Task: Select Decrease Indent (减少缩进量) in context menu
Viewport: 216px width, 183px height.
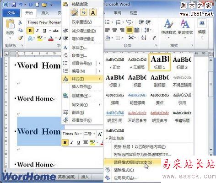Action: click(82, 31)
